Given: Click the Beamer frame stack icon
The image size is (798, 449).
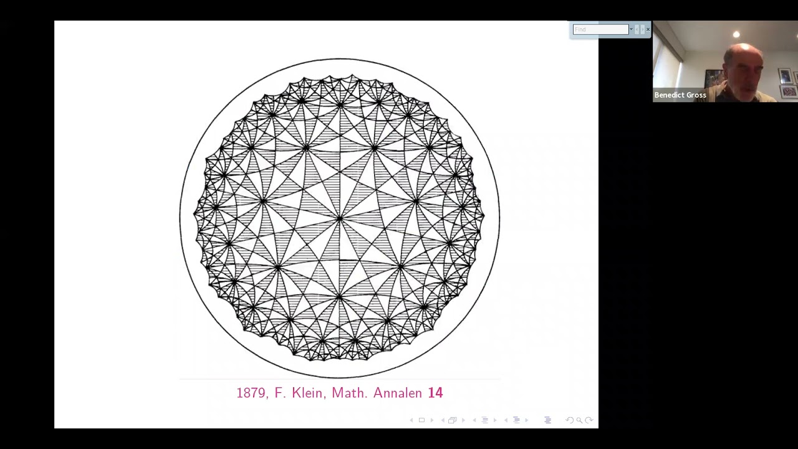Looking at the screenshot, I should 453,420.
